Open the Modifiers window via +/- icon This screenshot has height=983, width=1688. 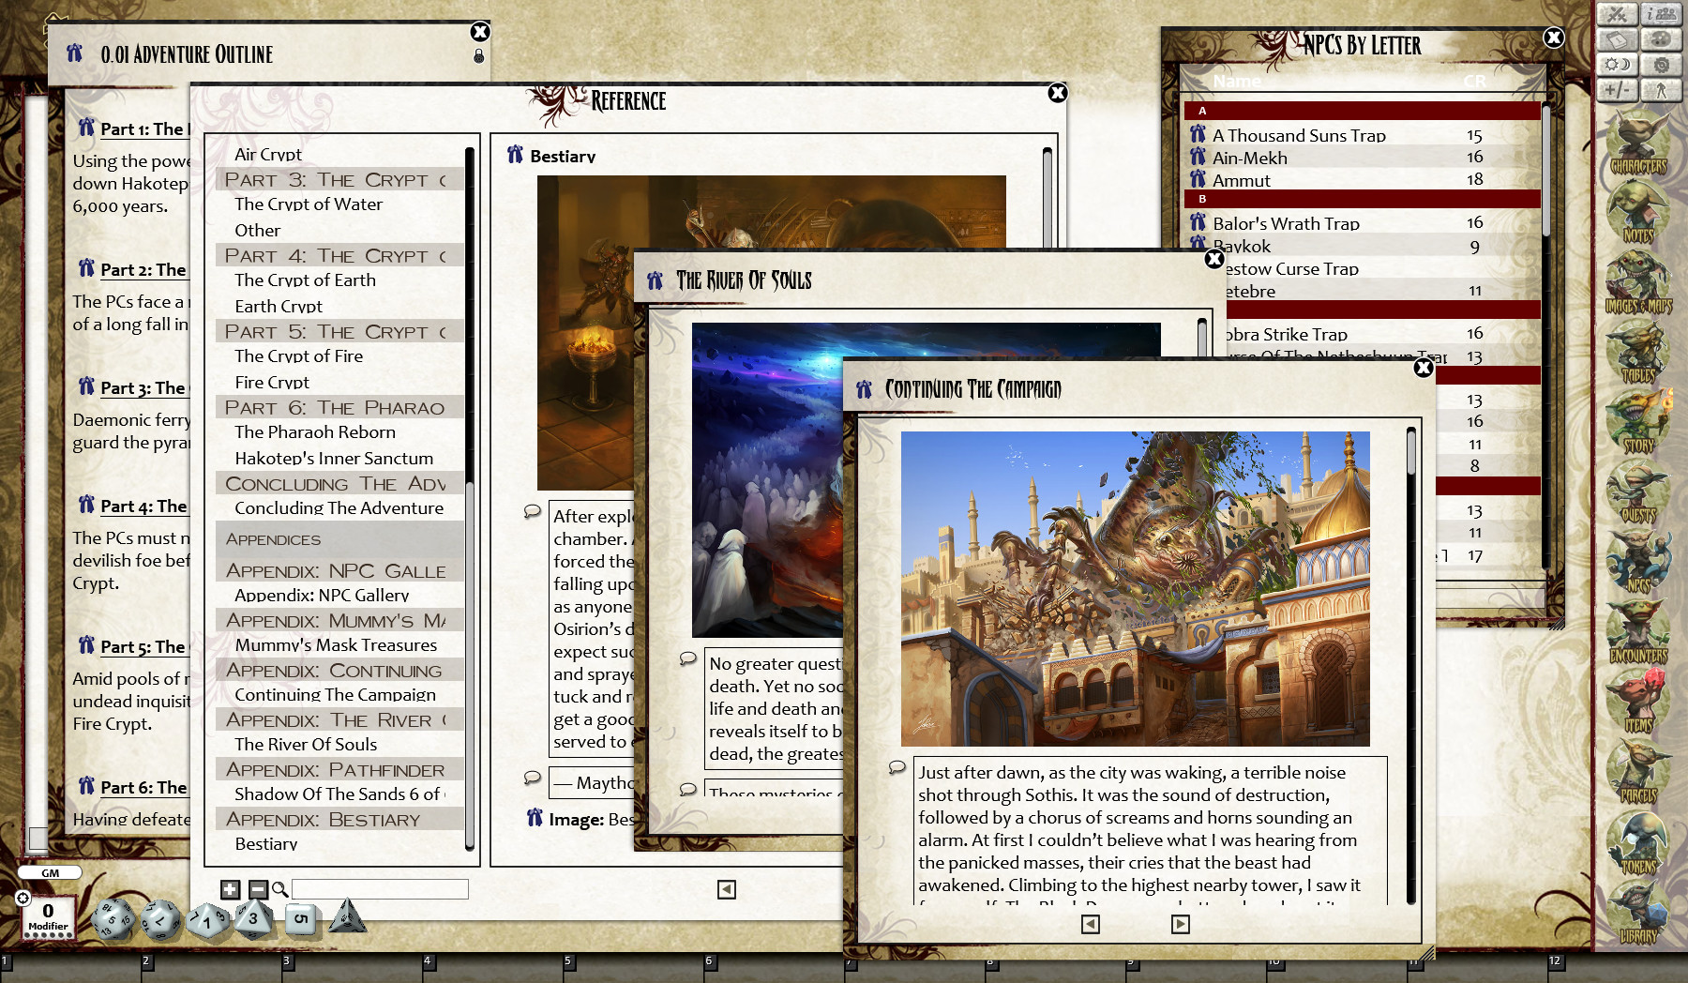pos(1618,89)
